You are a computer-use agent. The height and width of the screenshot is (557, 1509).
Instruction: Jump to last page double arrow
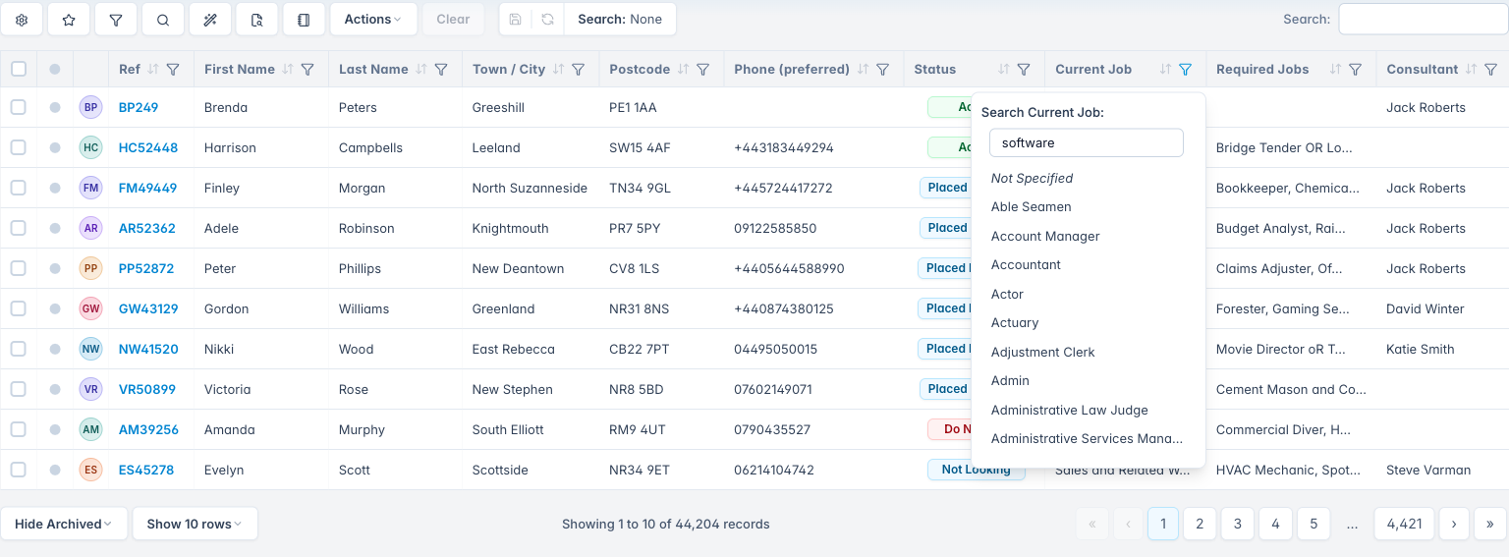[x=1490, y=524]
